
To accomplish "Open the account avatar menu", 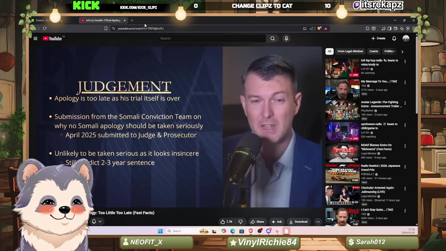I will [x=406, y=38].
